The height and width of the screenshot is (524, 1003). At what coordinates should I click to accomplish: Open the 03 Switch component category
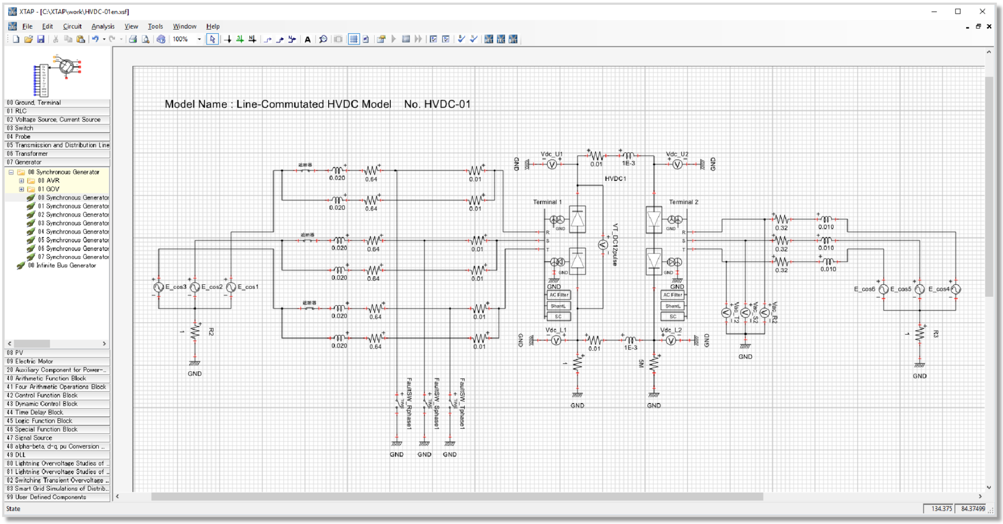click(20, 128)
